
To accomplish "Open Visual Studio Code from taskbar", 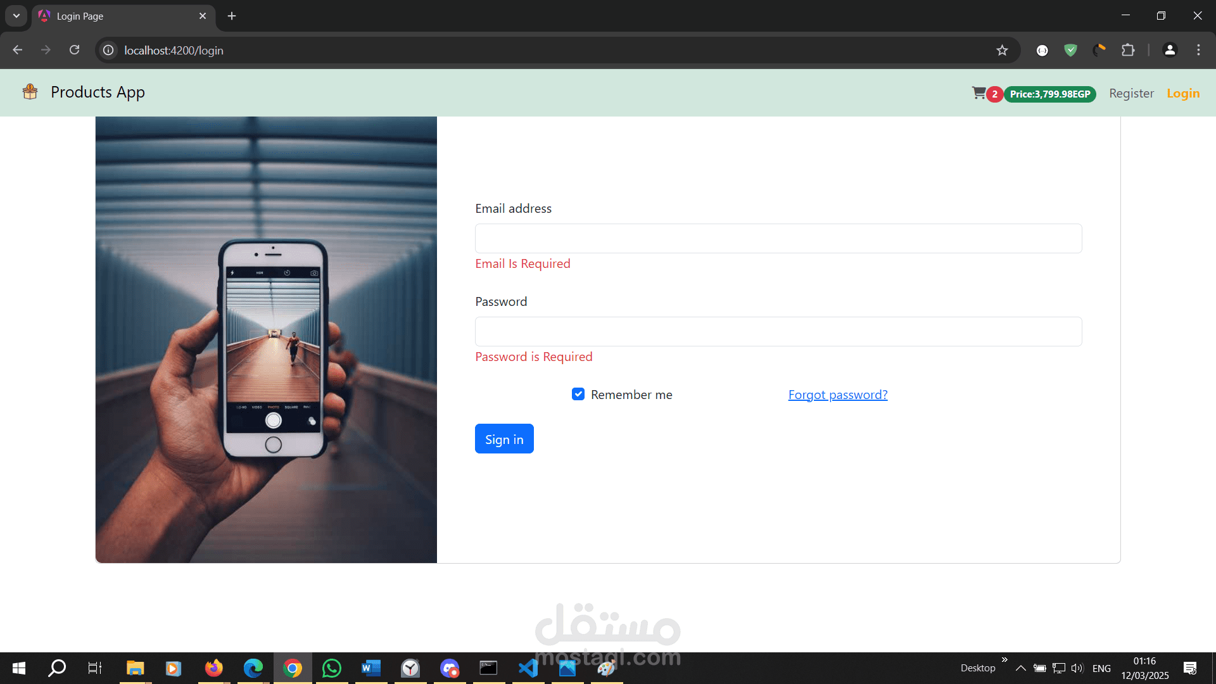I will pyautogui.click(x=528, y=668).
